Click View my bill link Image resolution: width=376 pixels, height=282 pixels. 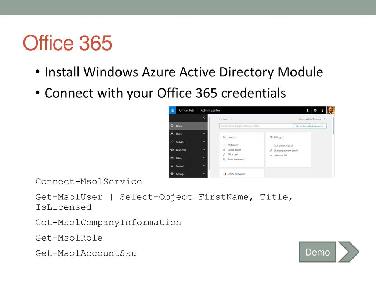tap(281, 155)
